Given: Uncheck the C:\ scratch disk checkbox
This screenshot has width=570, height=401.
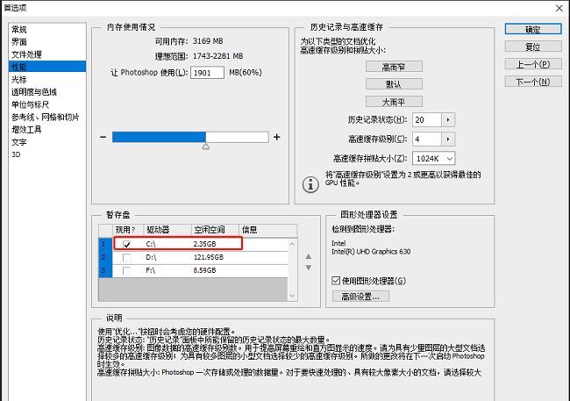Looking at the screenshot, I should 127,243.
